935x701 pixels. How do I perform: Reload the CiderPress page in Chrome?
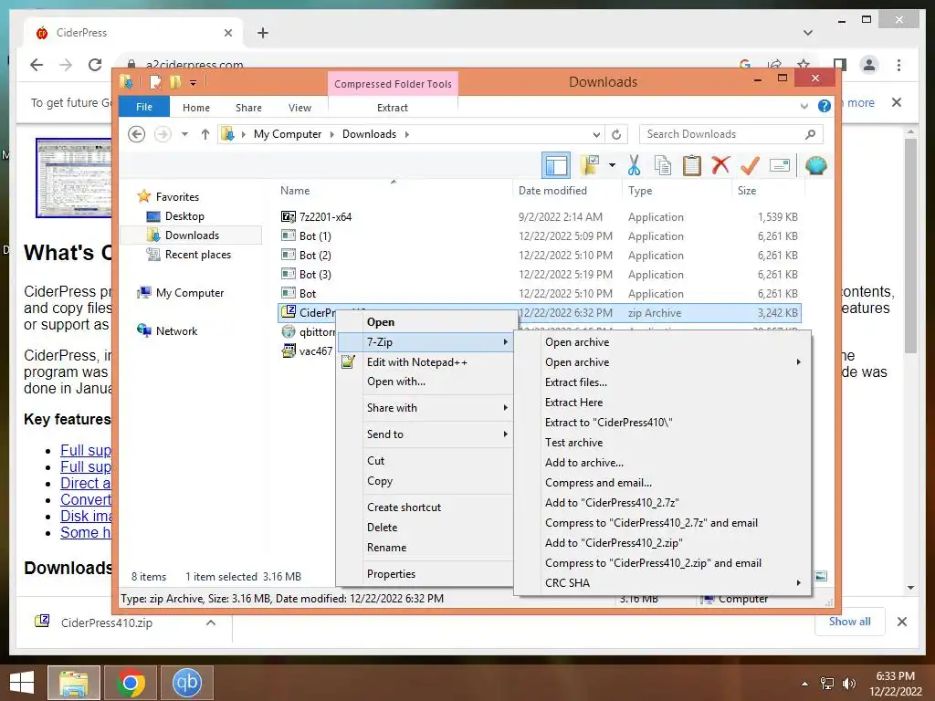coord(95,65)
